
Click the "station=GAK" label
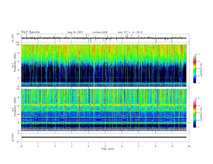(100, 32)
